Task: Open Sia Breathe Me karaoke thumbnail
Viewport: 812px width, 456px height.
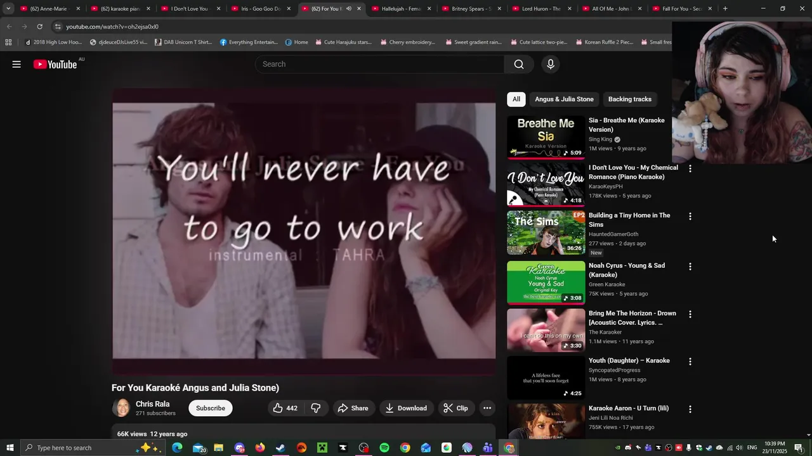Action: coord(546,137)
